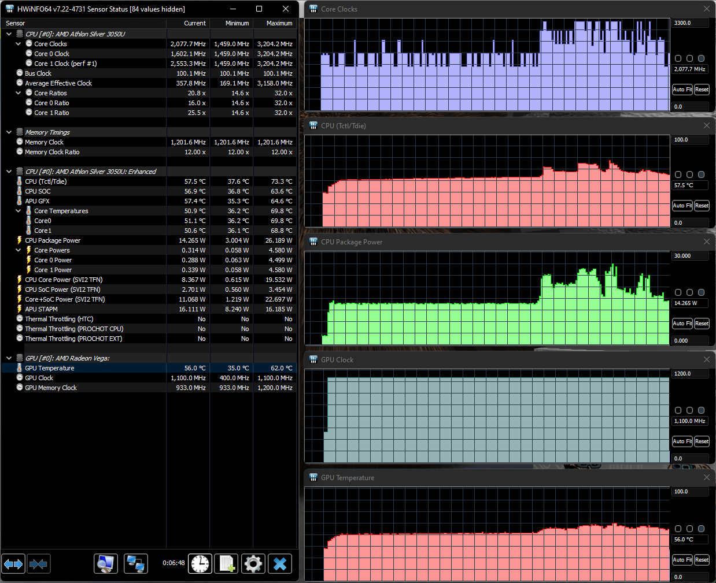Select Thermal Throttling (PROCHOT EXT) row
This screenshot has width=716, height=583.
coord(149,339)
